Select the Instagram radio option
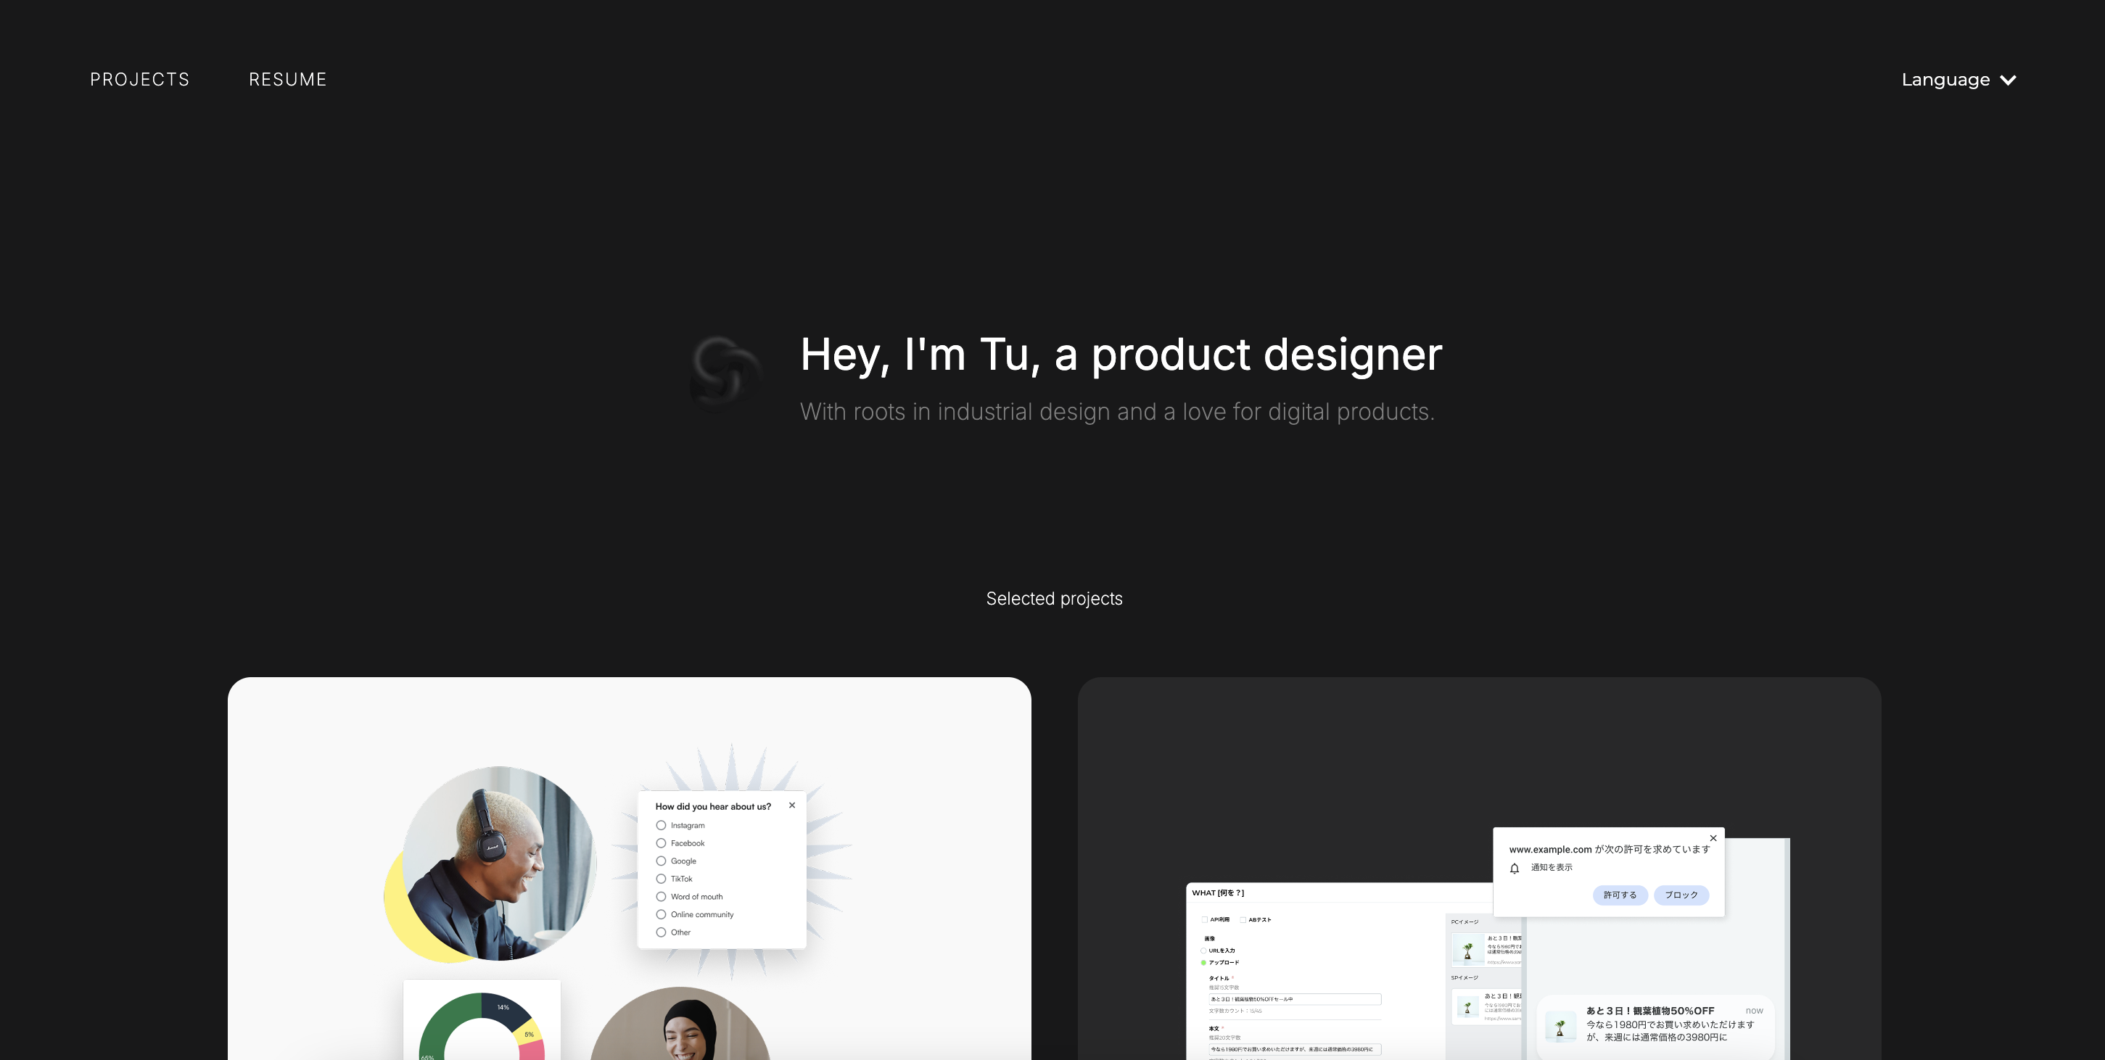2105x1060 pixels. [661, 826]
